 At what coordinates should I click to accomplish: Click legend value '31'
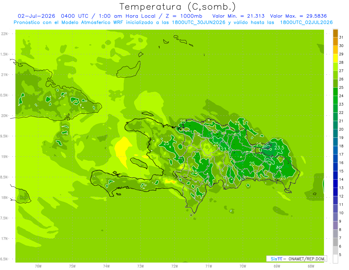(x=341, y=37)
